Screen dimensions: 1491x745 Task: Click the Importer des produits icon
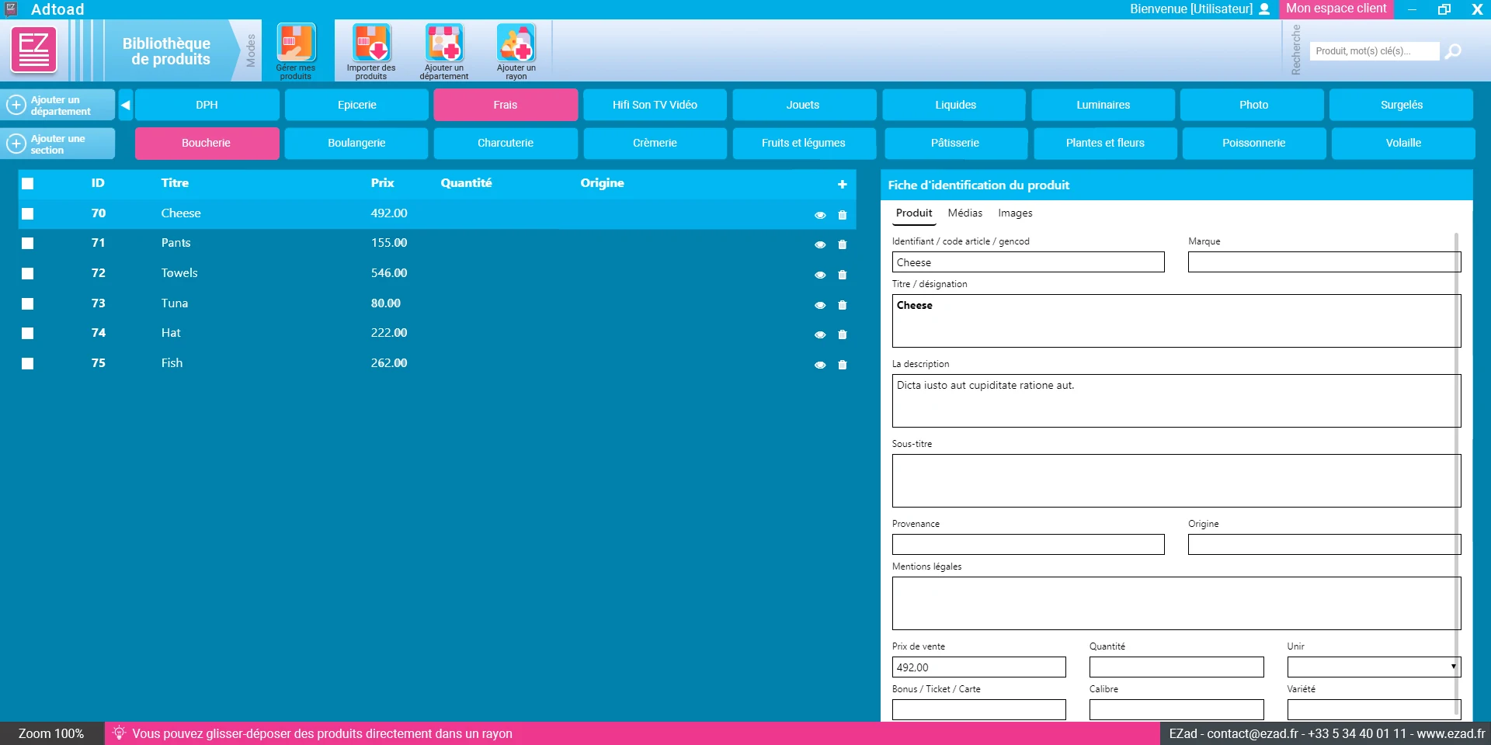(371, 43)
